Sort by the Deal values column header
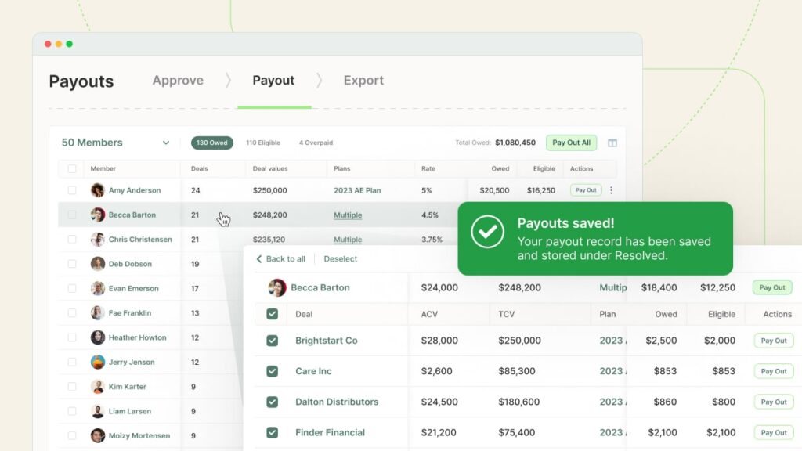This screenshot has width=802, height=451. point(270,169)
